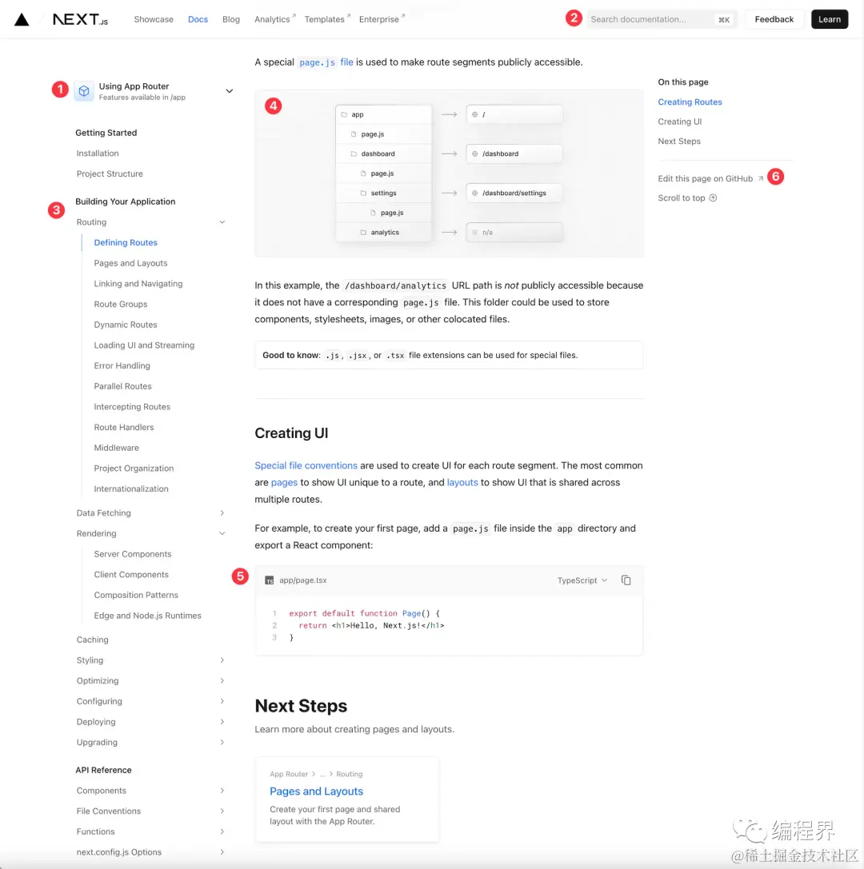Open Client Components sidebar item
The height and width of the screenshot is (869, 864).
click(131, 575)
